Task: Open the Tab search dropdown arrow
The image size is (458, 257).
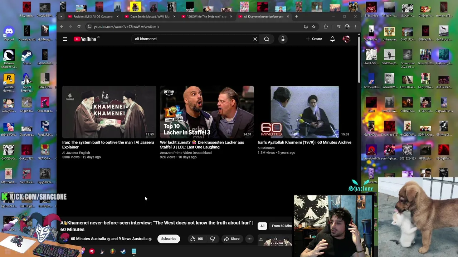Action: (x=62, y=16)
